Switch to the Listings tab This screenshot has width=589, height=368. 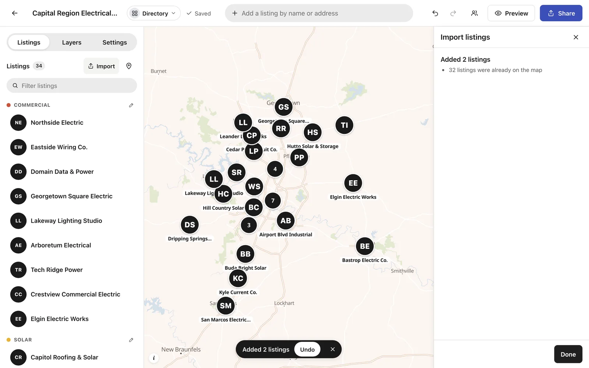click(x=29, y=42)
